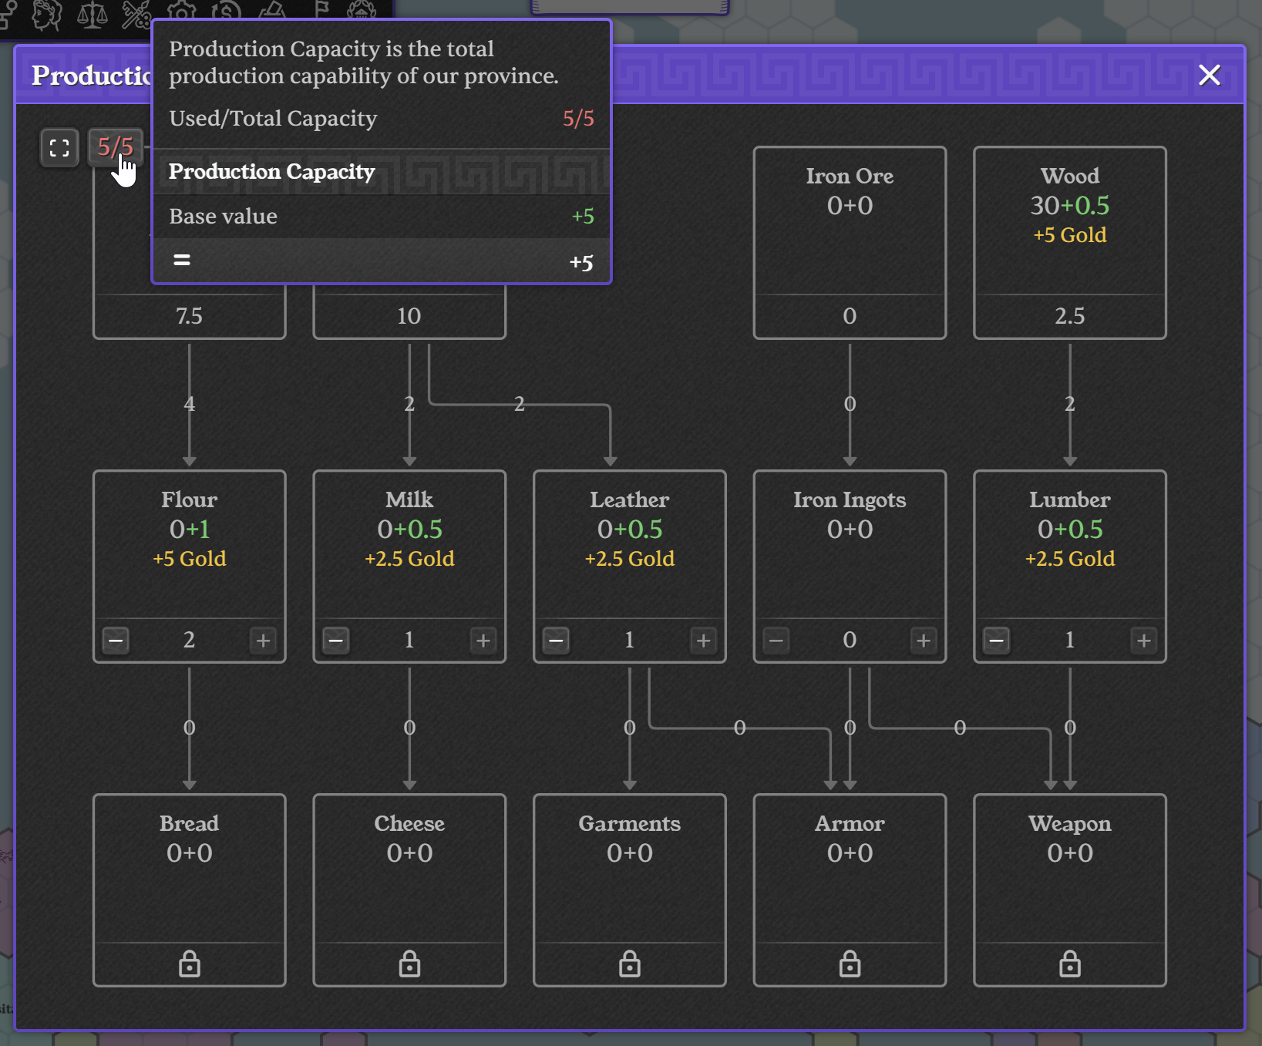Click the Milk output value 0+0.5
Viewport: 1262px width, 1046px height.
[409, 530]
